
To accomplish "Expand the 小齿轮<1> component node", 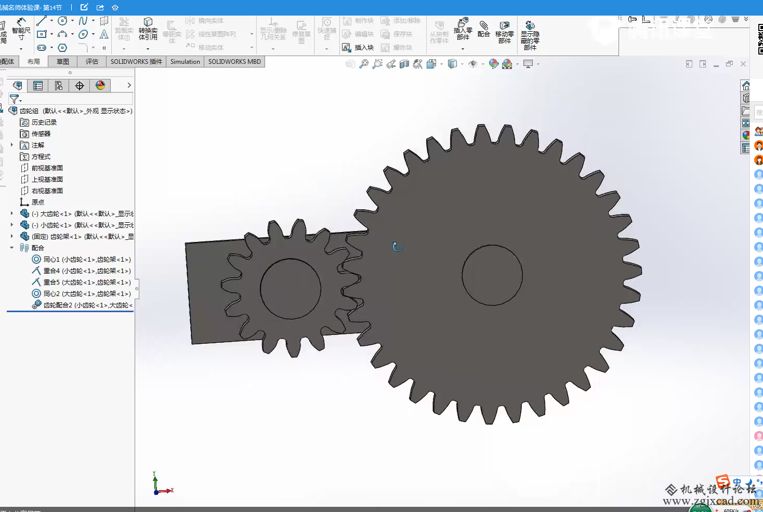I will [12, 225].
